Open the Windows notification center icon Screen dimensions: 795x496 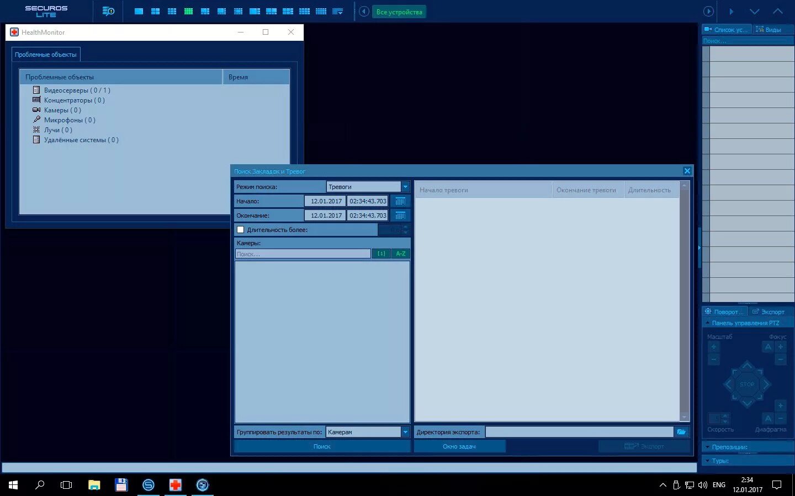777,485
